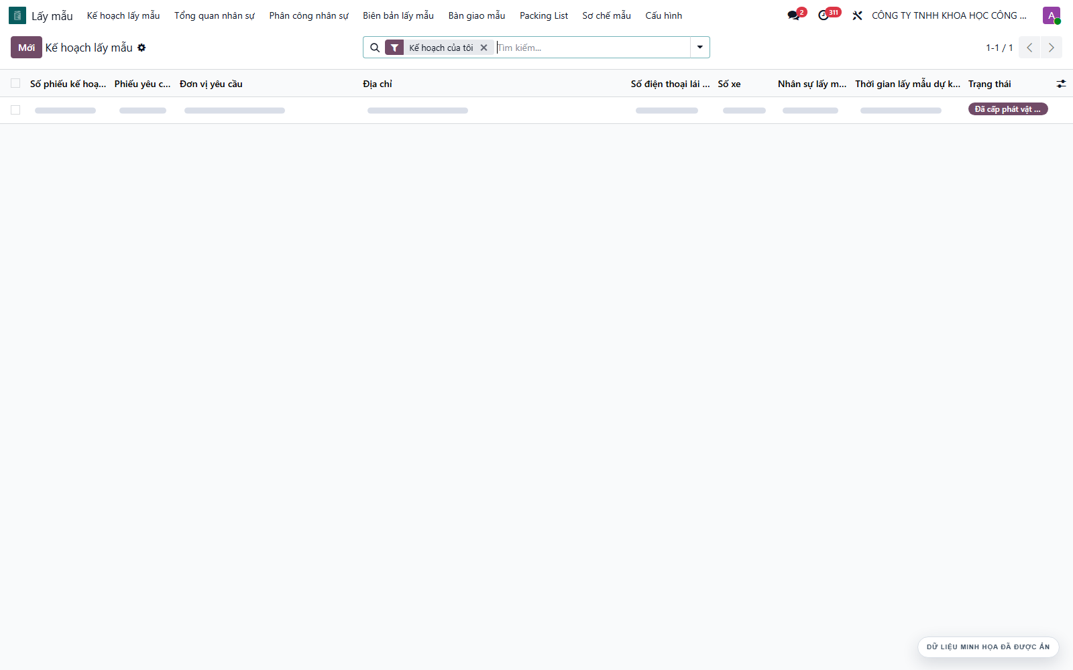Open the activities clock icon
Image resolution: width=1073 pixels, height=670 pixels.
pyautogui.click(x=824, y=15)
